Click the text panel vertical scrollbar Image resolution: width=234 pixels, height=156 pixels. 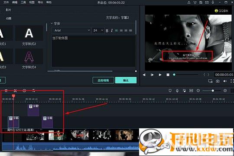136,27
